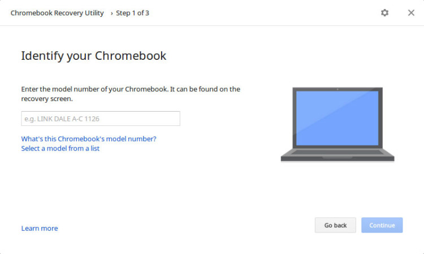Click the laptop illustration's keyboard base
This screenshot has width=424, height=254.
click(338, 152)
